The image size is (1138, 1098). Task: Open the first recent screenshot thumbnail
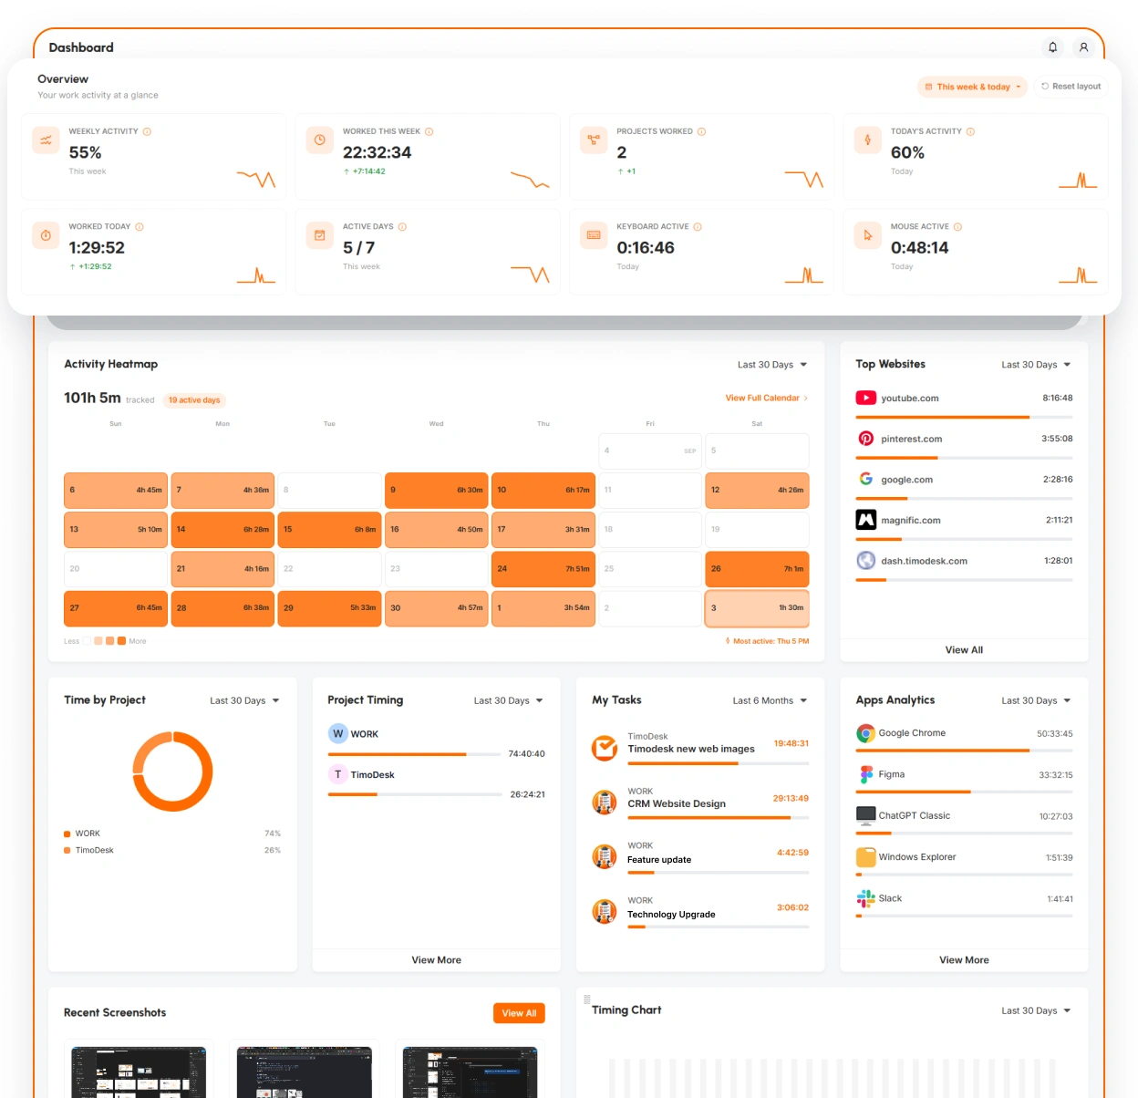pyautogui.click(x=139, y=1072)
